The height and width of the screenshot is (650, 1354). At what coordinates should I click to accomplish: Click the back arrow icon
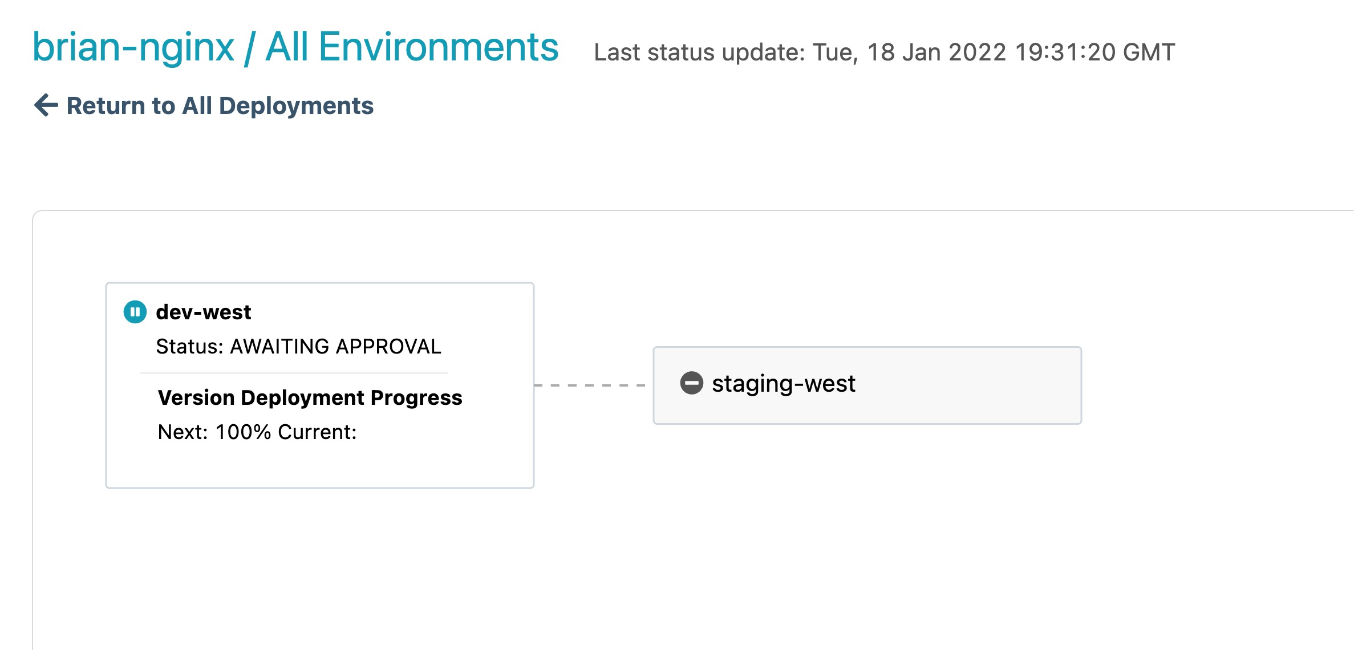(46, 105)
